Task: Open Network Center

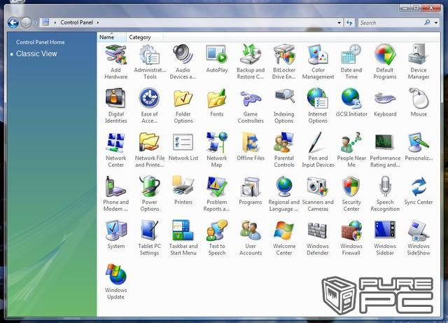Action: (115, 150)
